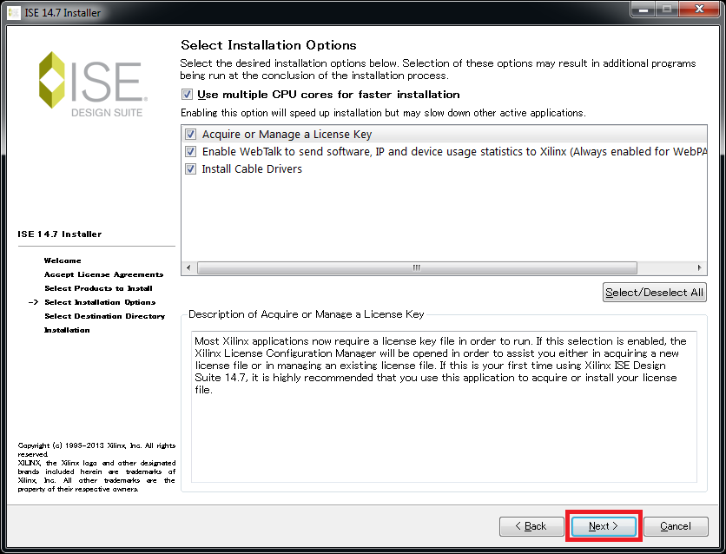Viewport: 726px width, 554px height.
Task: Uncheck Acquire or Manage a License Key
Action: 190,135
